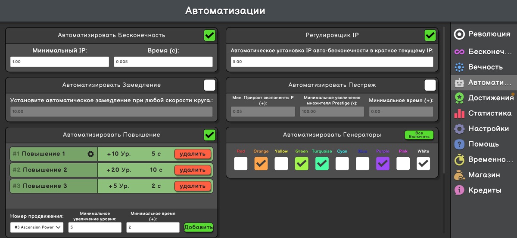The width and height of the screenshot is (517, 238).
Task: Click Все Включить generators button
Action: [419, 135]
